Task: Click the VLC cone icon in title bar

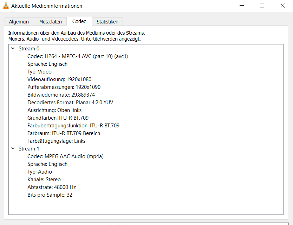Action: [x=6, y=6]
